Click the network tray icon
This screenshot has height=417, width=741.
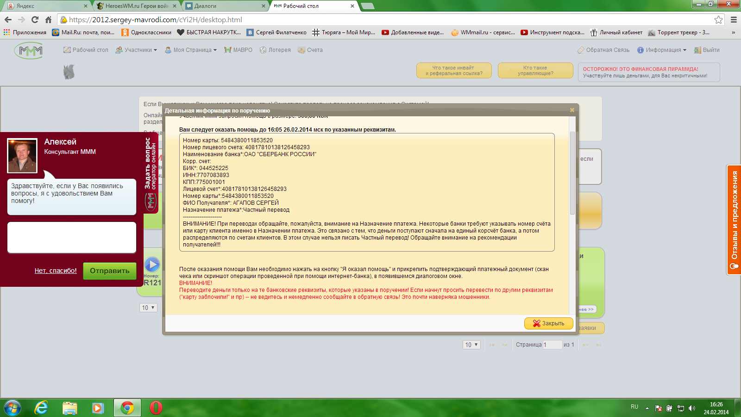coord(681,408)
